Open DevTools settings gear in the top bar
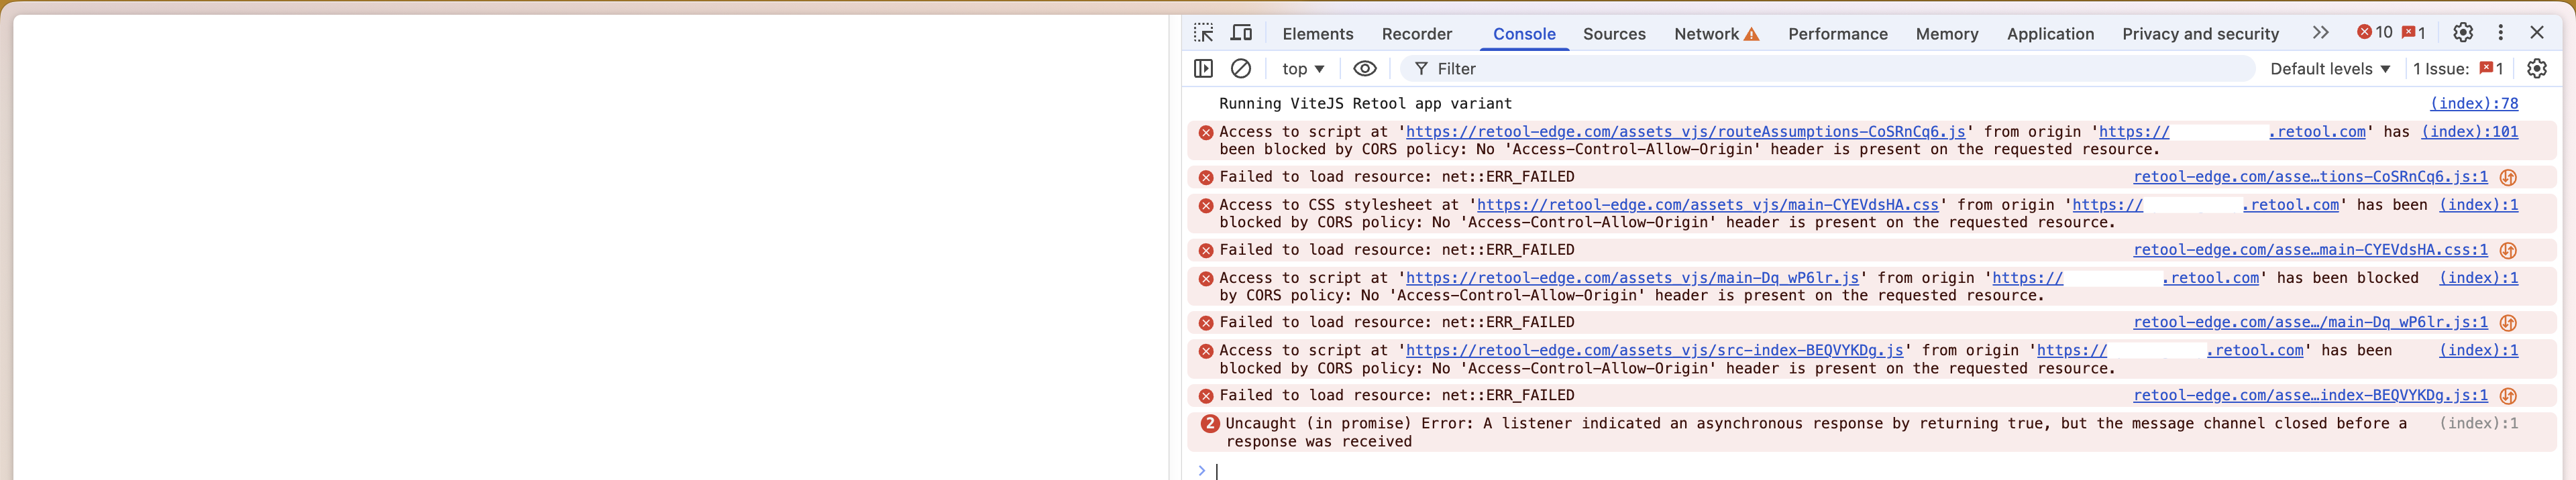The width and height of the screenshot is (2576, 480). [2462, 33]
